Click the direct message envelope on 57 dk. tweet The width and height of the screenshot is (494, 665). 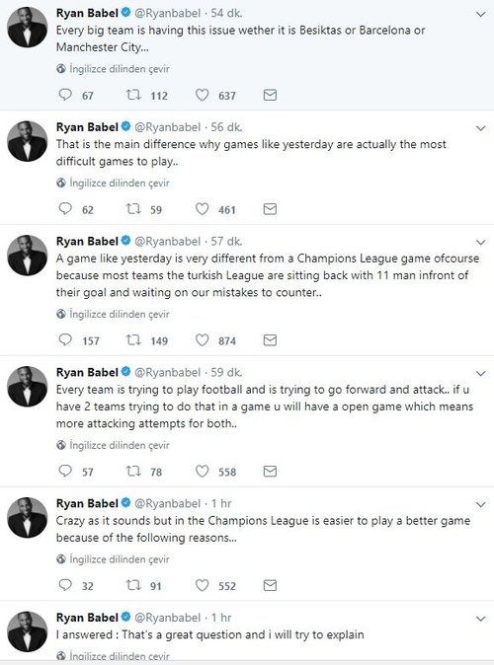(x=270, y=340)
